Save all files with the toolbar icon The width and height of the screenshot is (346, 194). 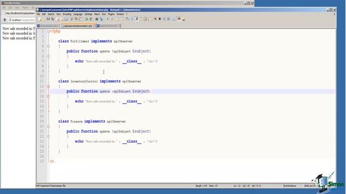(x=53, y=19)
